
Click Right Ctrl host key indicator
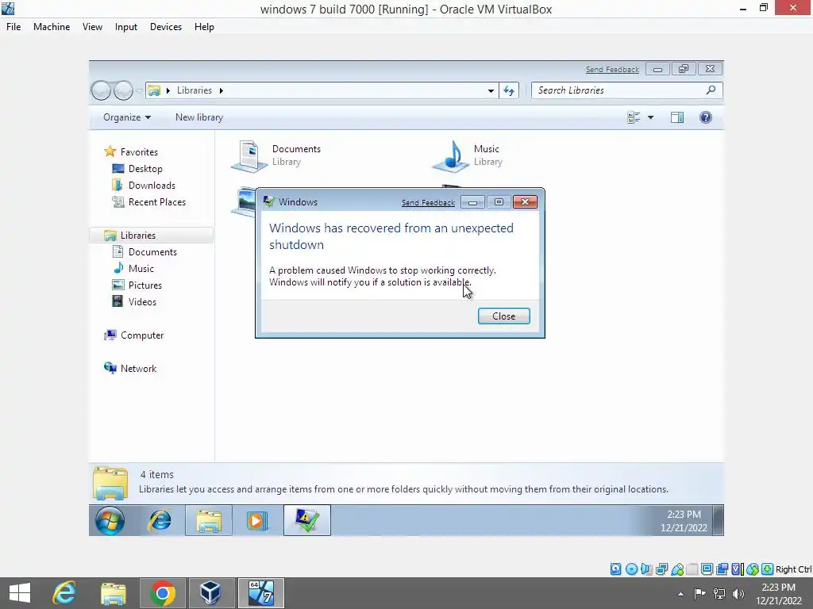(793, 569)
